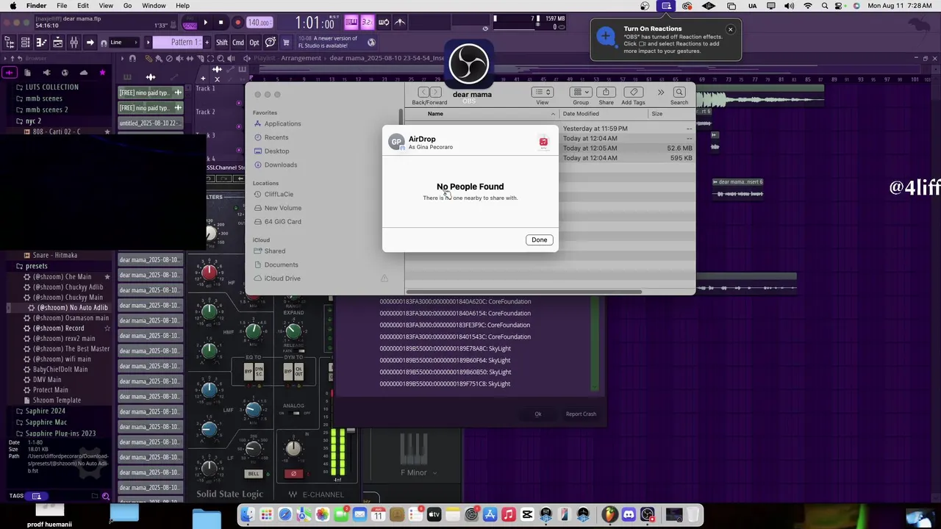Image resolution: width=941 pixels, height=529 pixels.
Task: Open Recents in the Finder sidebar
Action: pyautogui.click(x=276, y=137)
